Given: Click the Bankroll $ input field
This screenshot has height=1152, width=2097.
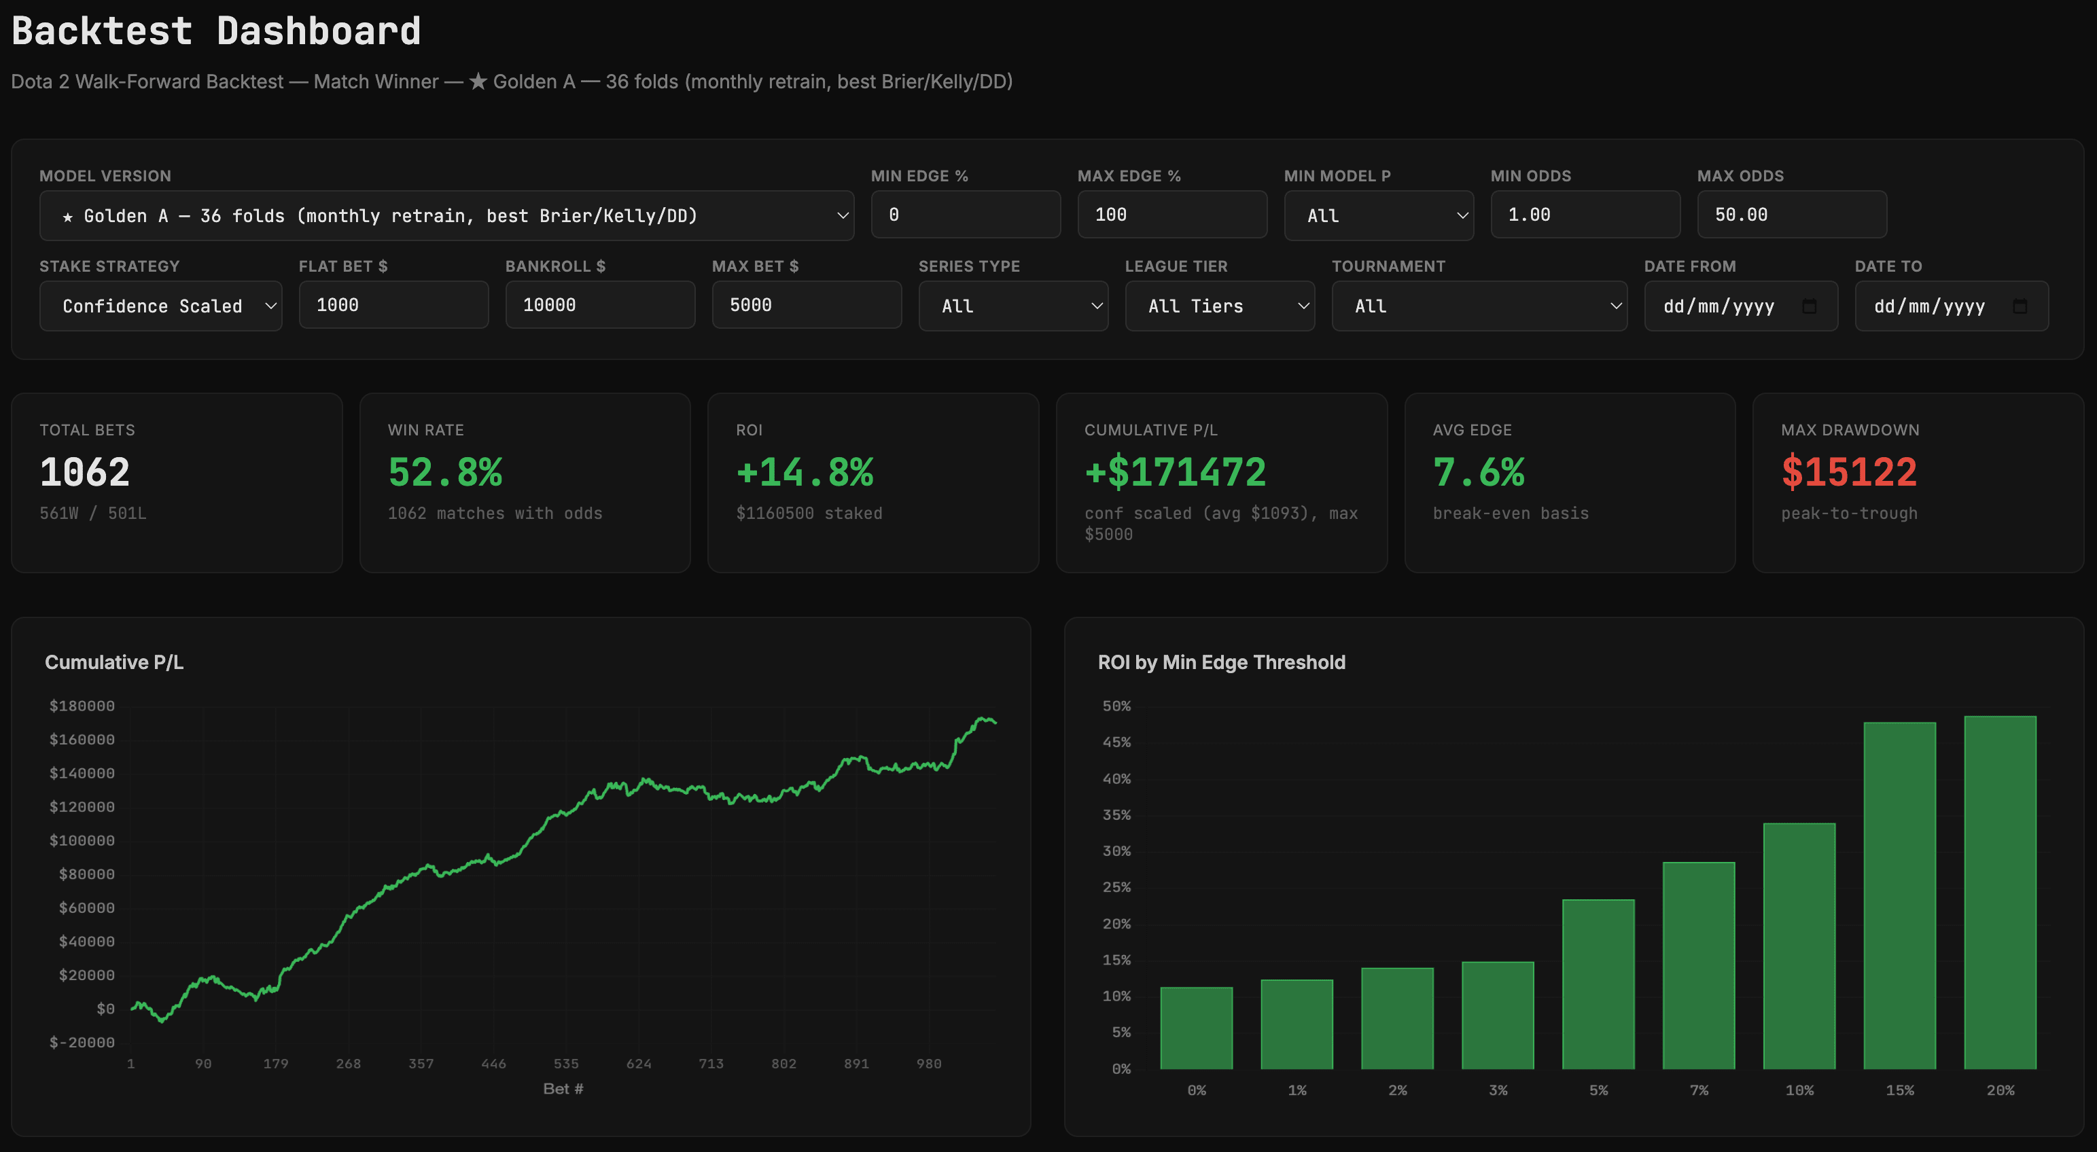Looking at the screenshot, I should click(600, 305).
